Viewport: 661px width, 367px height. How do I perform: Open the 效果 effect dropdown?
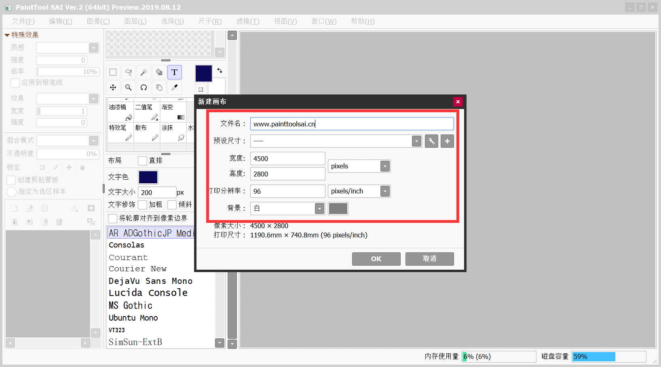pyautogui.click(x=93, y=99)
